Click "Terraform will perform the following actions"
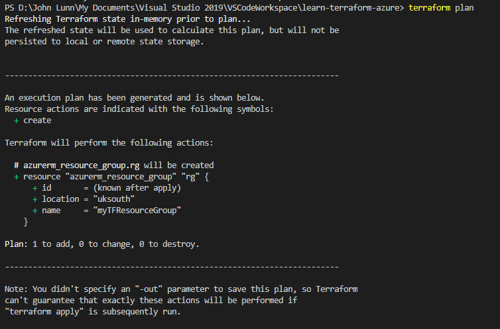 tap(109, 142)
